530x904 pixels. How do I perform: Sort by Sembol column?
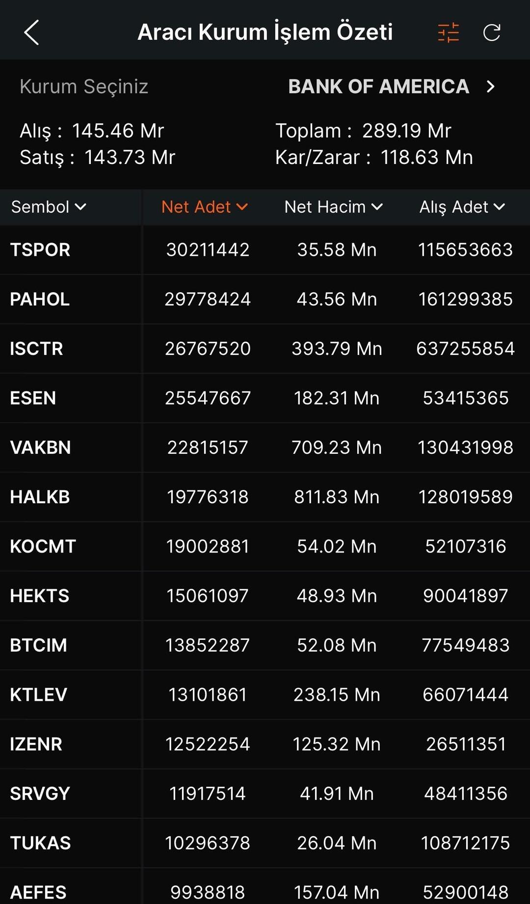click(x=49, y=207)
